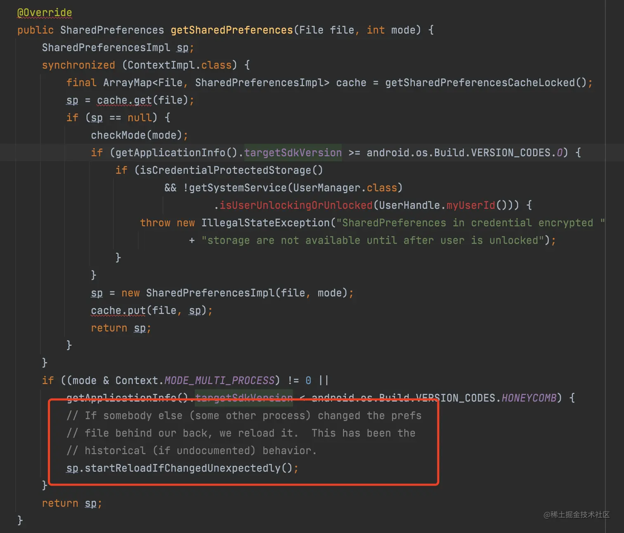Select the getSharedPreferences method name
The height and width of the screenshot is (533, 624).
232,30
